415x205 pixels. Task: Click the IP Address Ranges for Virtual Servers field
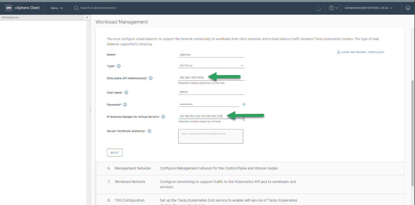[x=211, y=116]
